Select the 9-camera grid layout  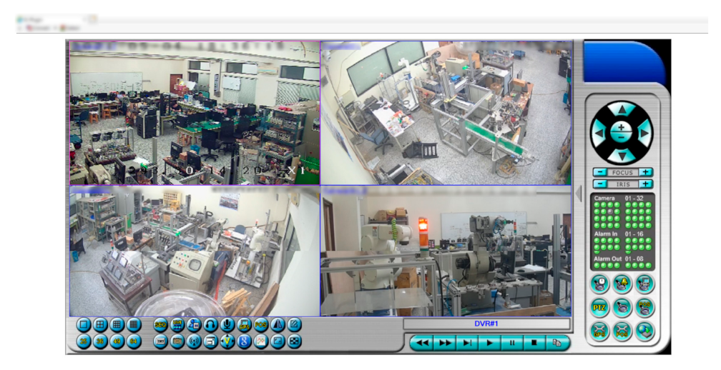click(117, 324)
